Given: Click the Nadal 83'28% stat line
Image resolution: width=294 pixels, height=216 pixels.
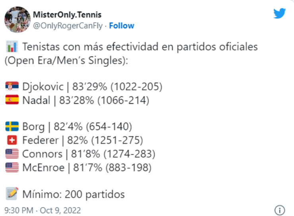Looking at the screenshot, I should click(x=86, y=100).
